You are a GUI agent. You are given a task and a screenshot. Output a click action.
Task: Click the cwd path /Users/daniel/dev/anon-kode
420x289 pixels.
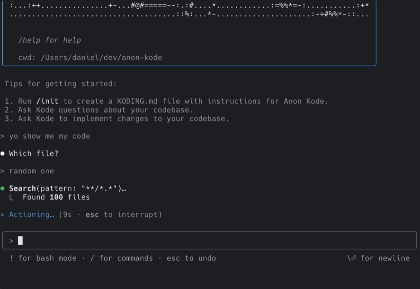(101, 58)
